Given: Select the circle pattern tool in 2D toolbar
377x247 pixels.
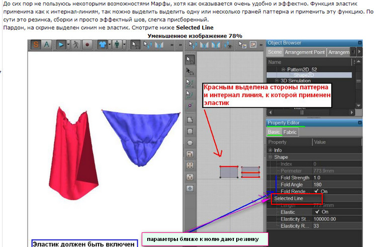Looking at the screenshot, I should 190,143.
